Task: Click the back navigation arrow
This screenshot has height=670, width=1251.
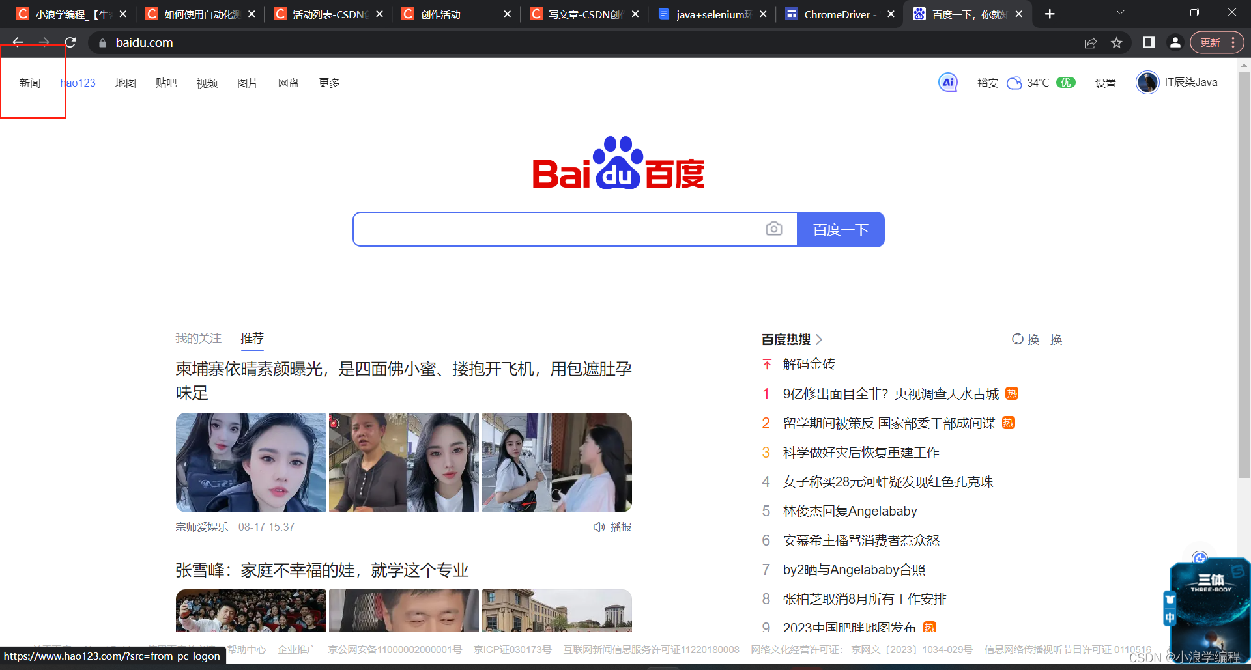Action: pos(18,42)
